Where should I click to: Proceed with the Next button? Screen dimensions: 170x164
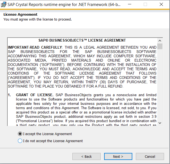point(118,156)
